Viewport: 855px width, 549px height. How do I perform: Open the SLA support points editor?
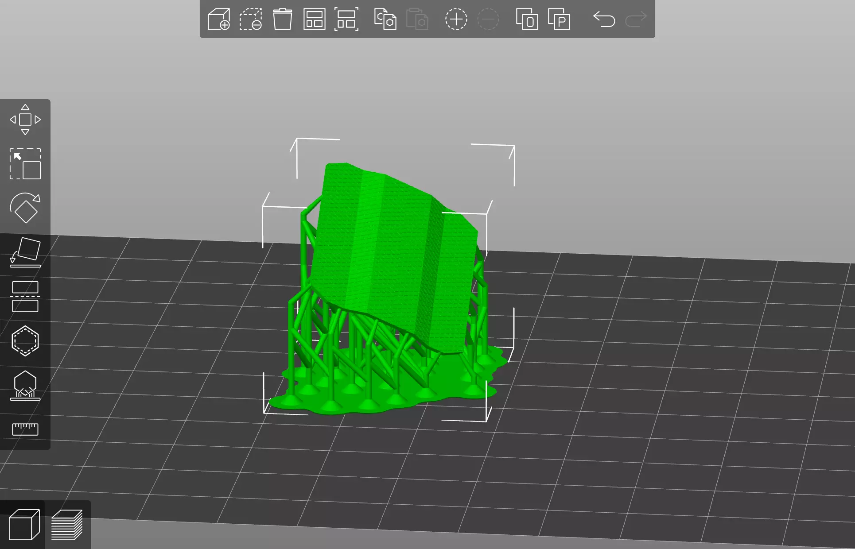coord(25,385)
